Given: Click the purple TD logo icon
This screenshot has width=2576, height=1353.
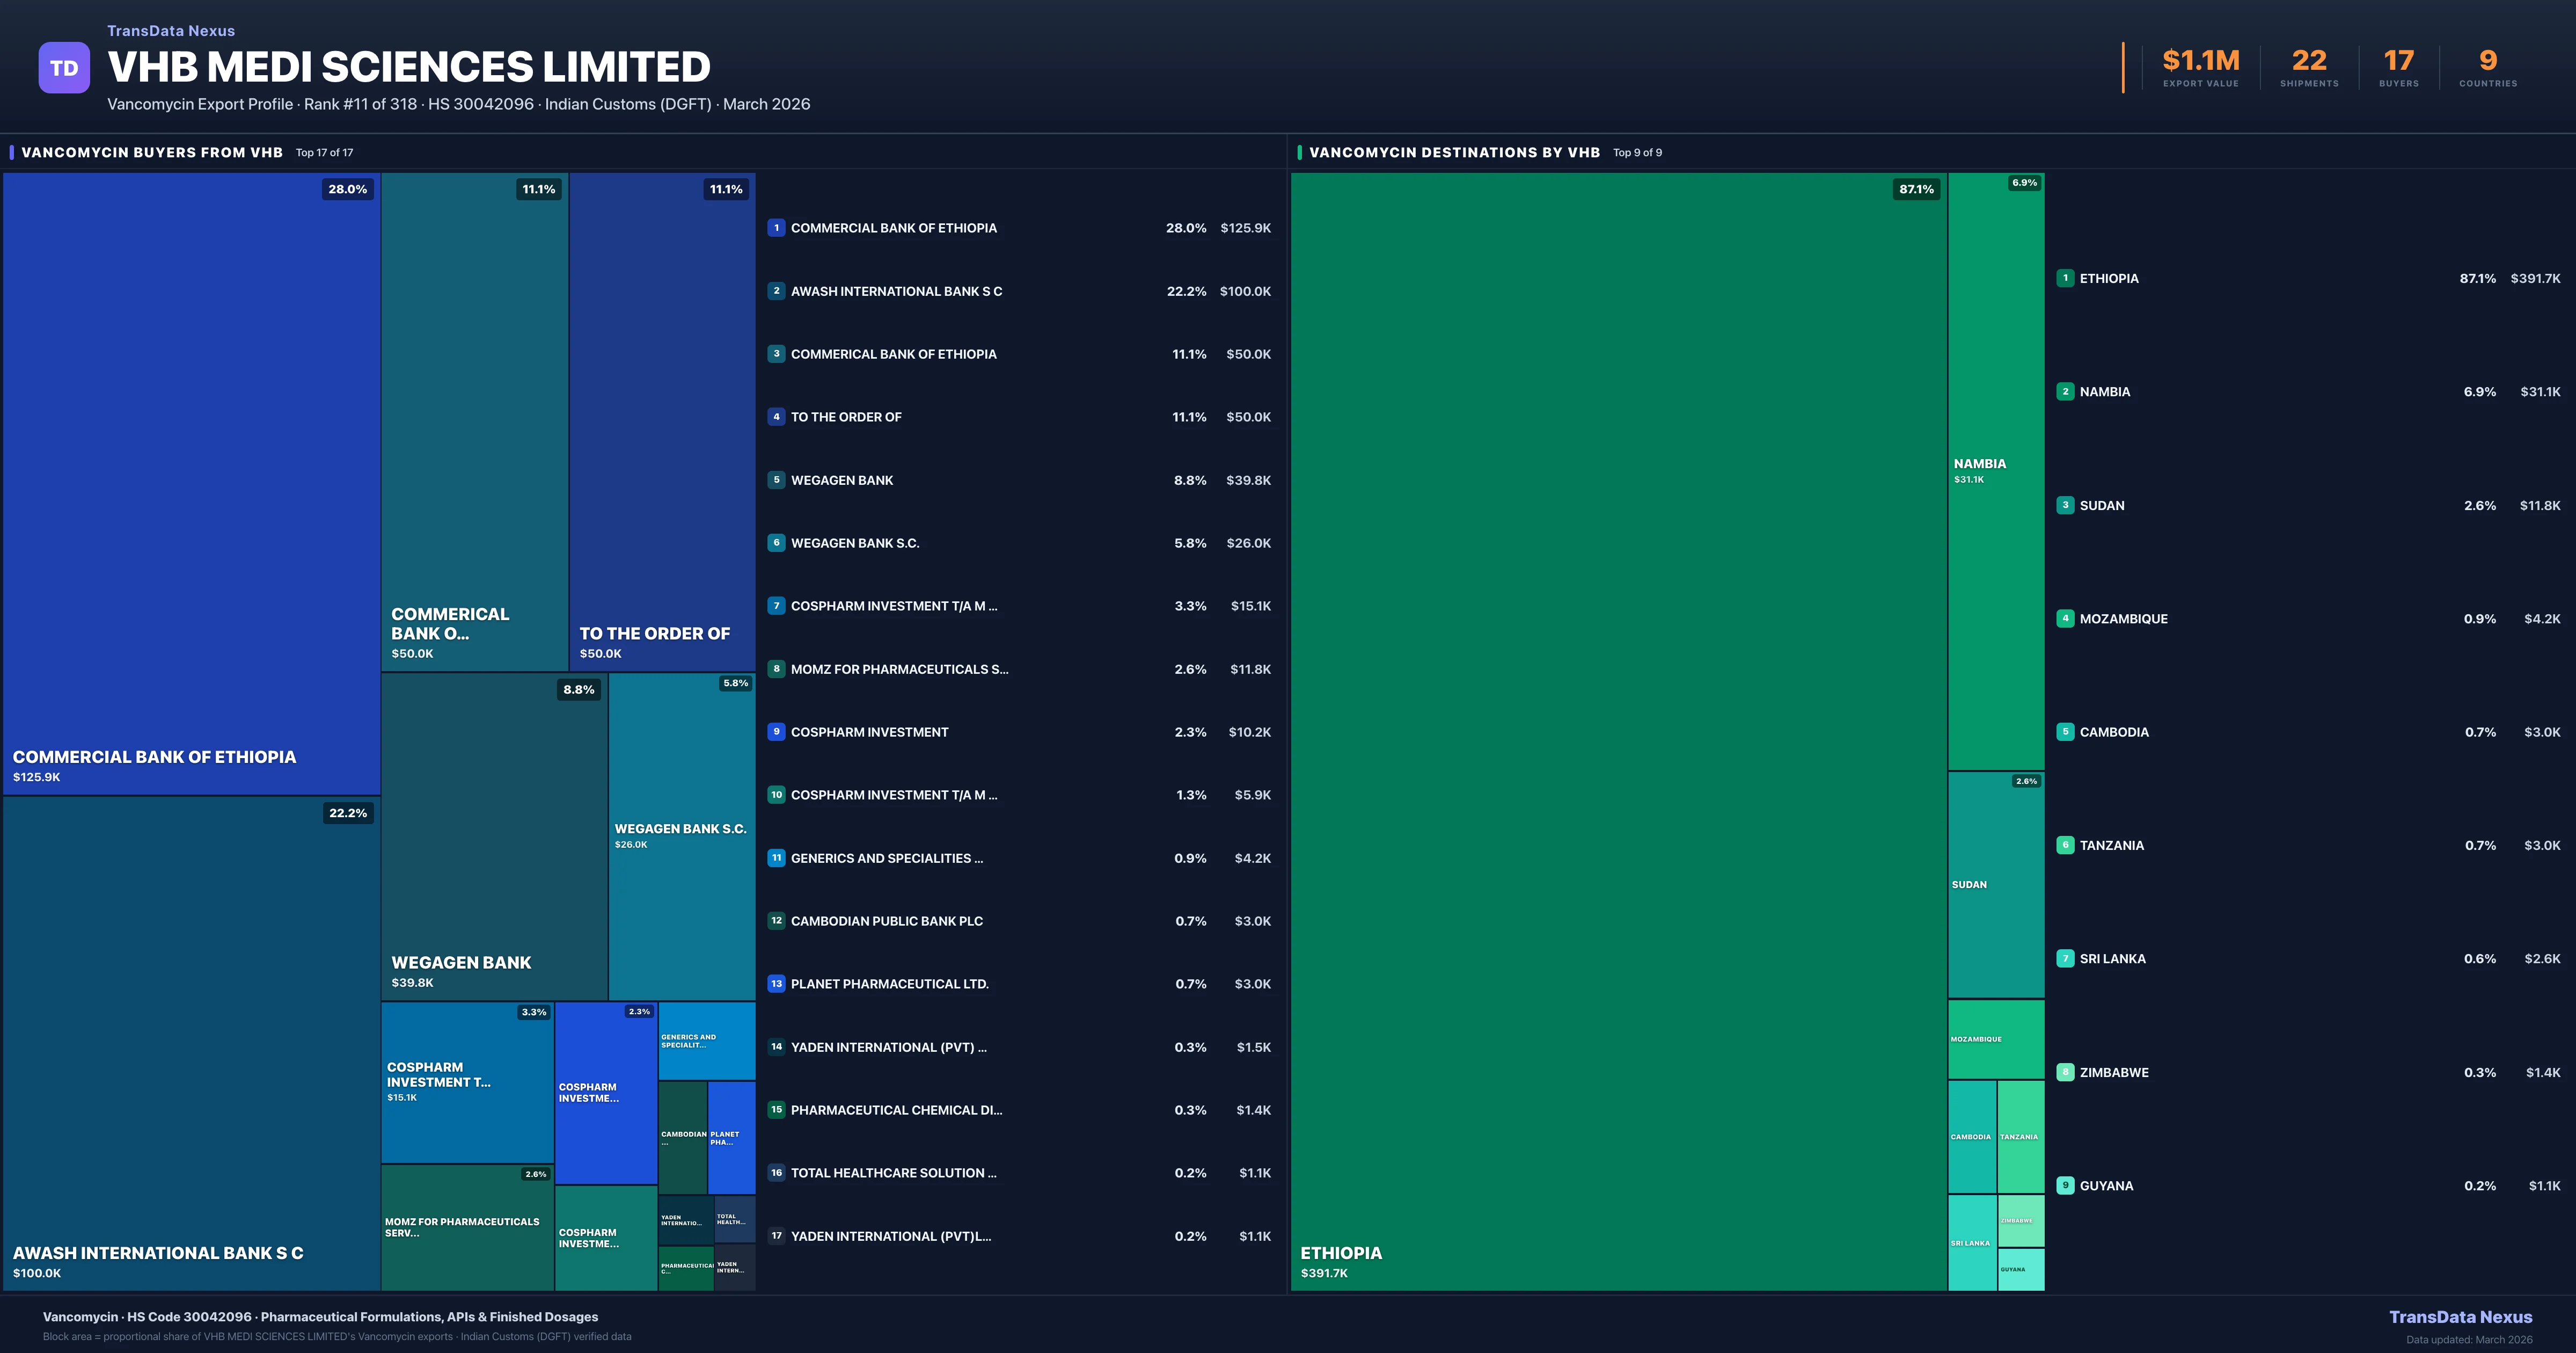Looking at the screenshot, I should [64, 68].
